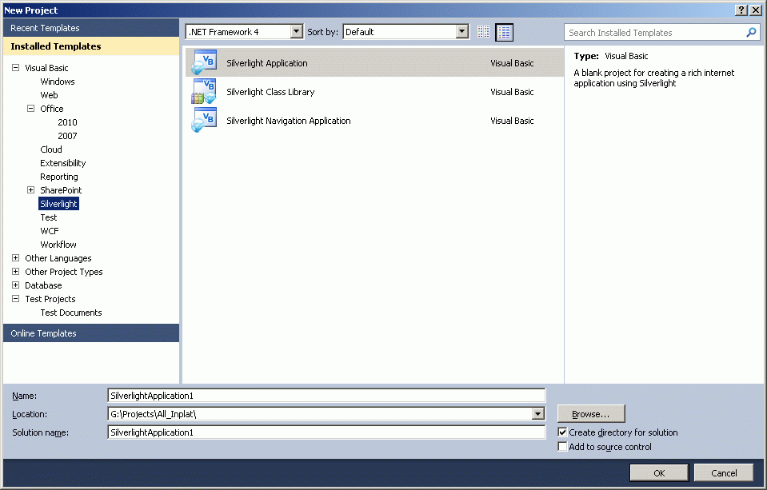Screen dimensions: 767x490
Task: Click the SharePoint tree label
Action: click(61, 190)
